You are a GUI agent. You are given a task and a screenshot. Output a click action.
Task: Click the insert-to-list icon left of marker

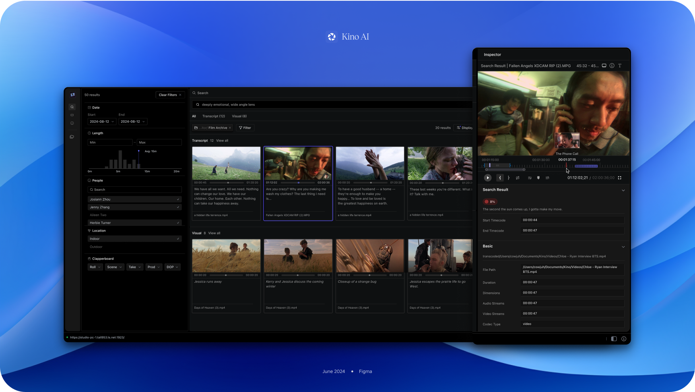(x=530, y=178)
